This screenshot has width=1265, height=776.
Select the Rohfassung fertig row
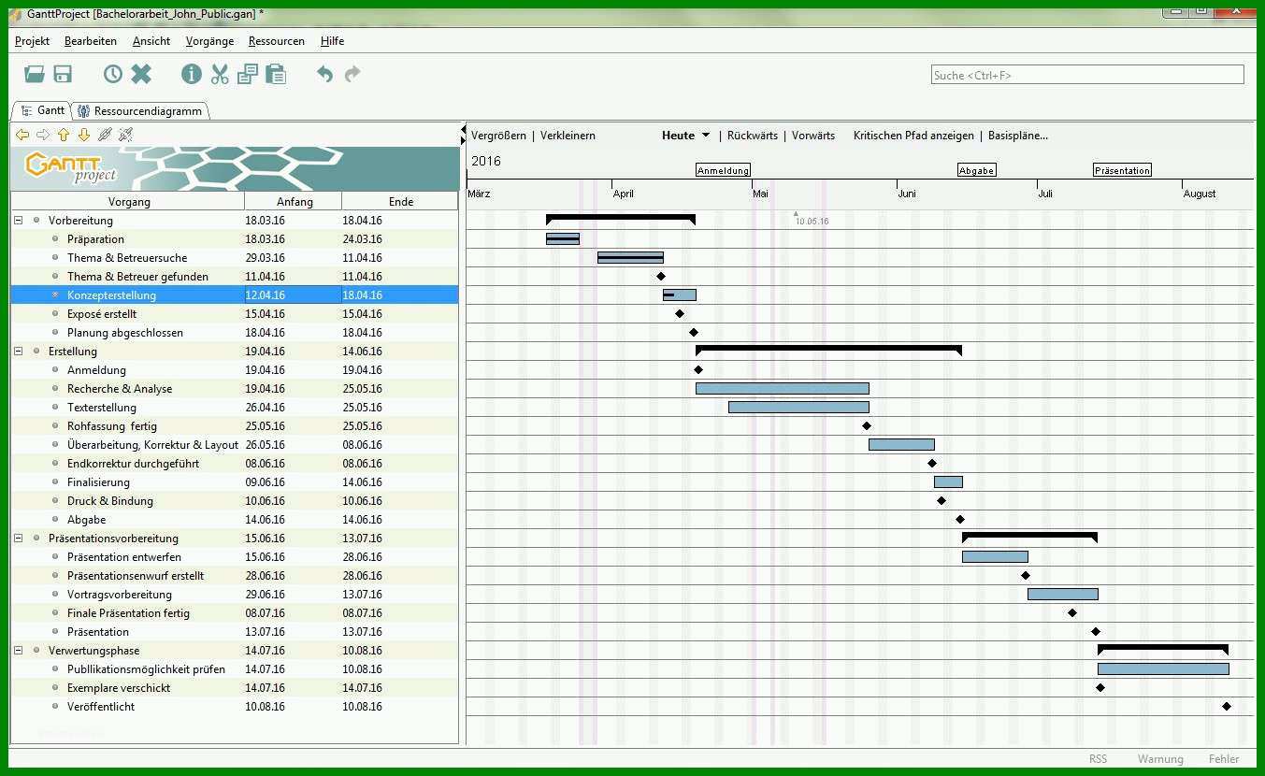click(235, 426)
